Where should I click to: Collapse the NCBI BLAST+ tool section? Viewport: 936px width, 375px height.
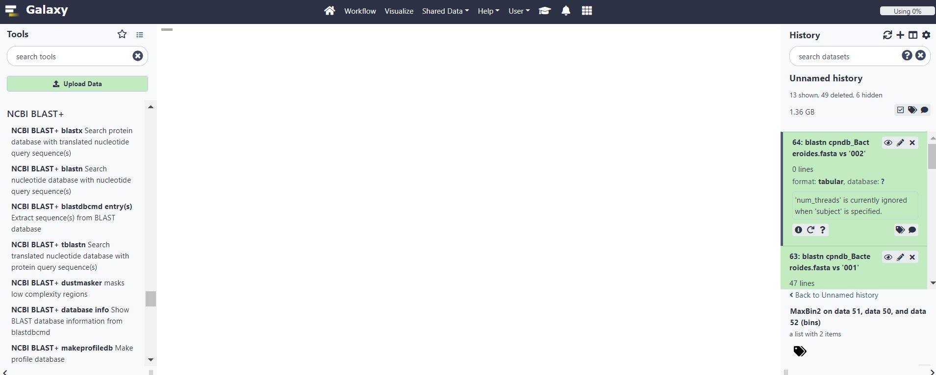click(35, 114)
